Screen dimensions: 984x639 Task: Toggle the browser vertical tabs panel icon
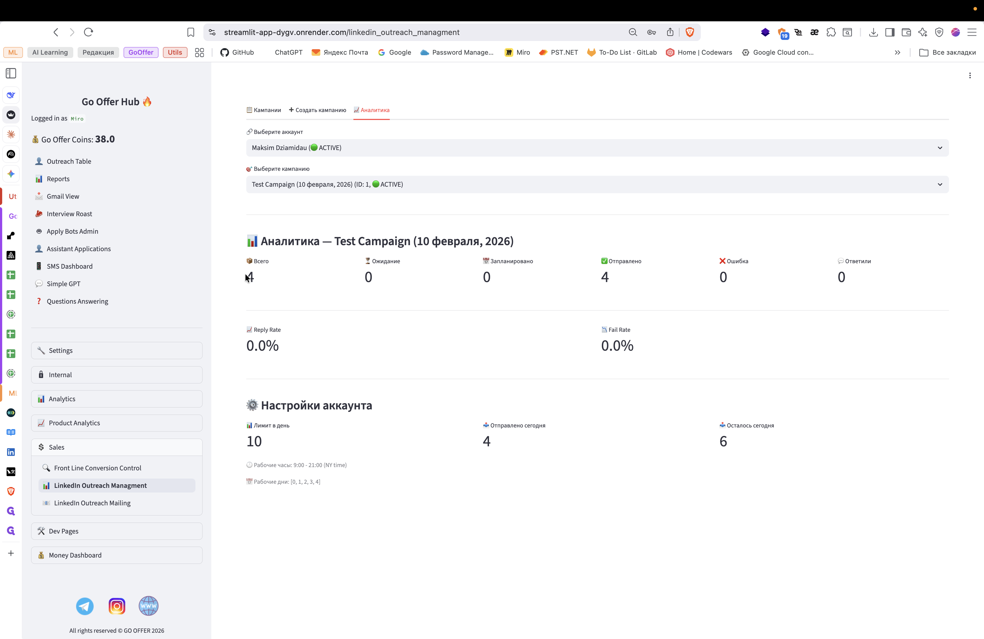coord(11,73)
